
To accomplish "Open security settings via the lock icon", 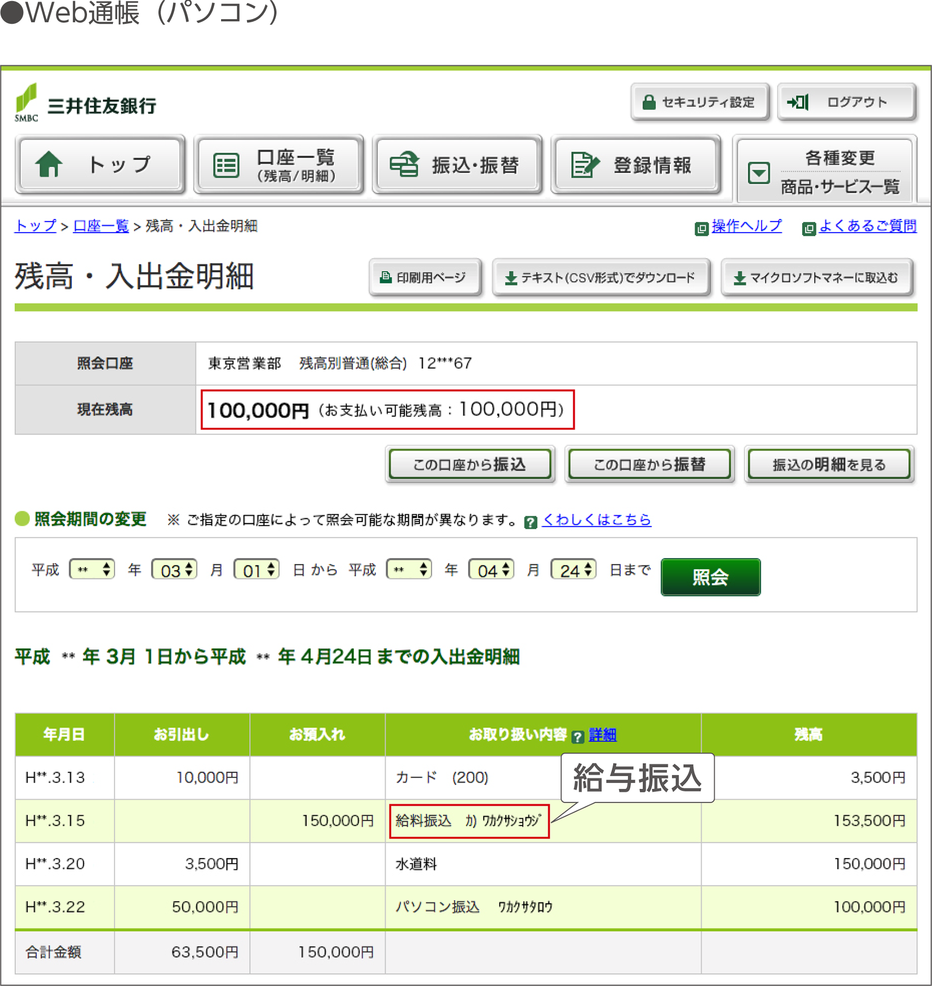I will tap(649, 102).
